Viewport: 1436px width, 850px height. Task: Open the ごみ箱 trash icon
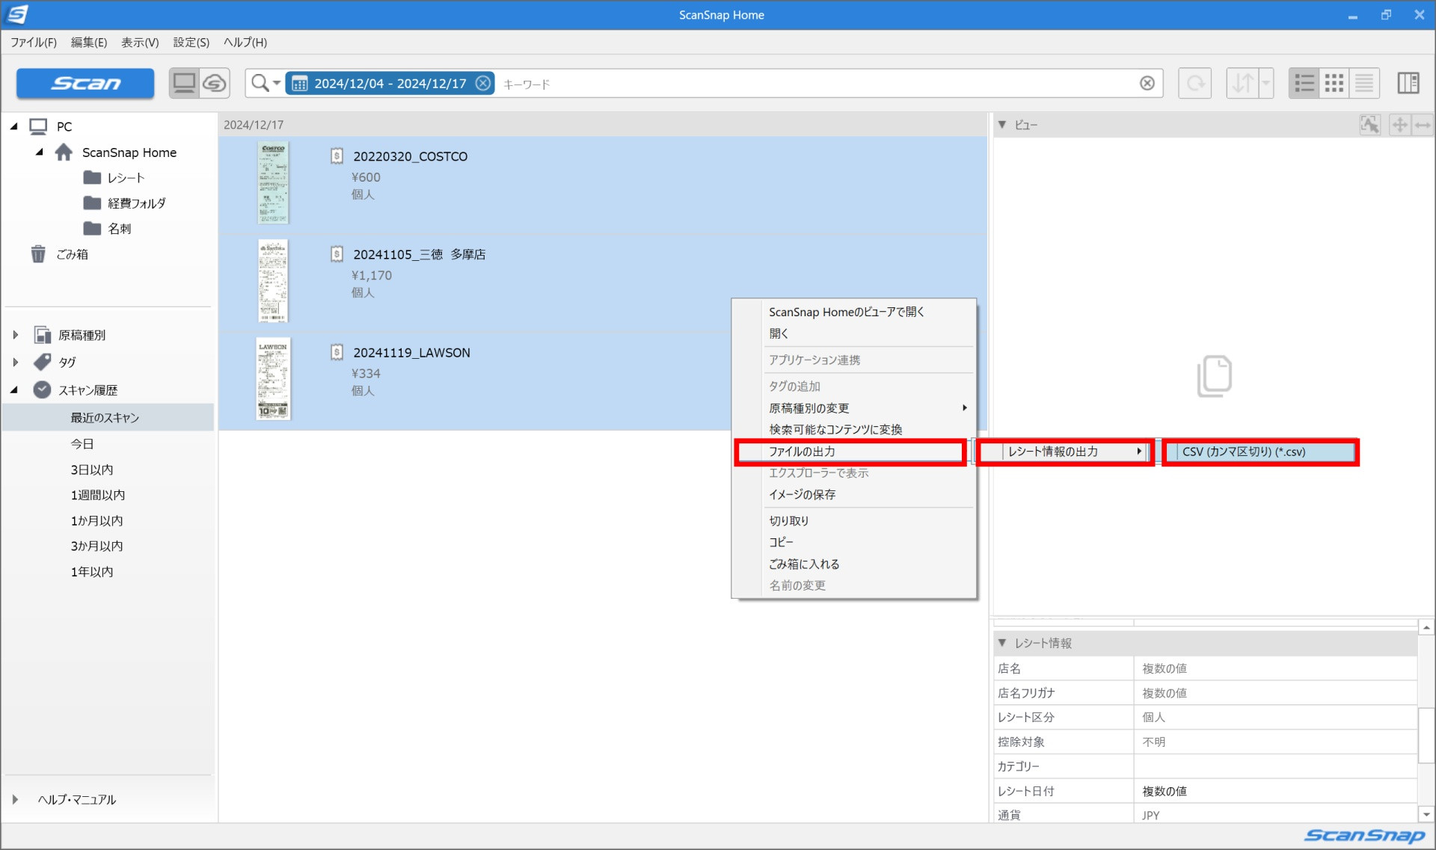click(x=37, y=254)
